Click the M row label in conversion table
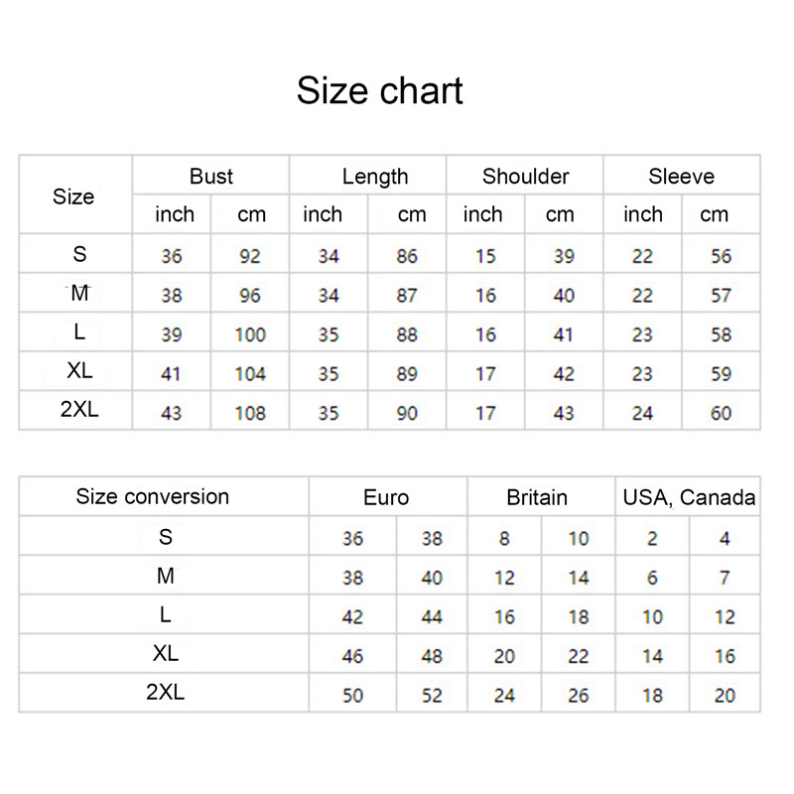 [x=166, y=576]
